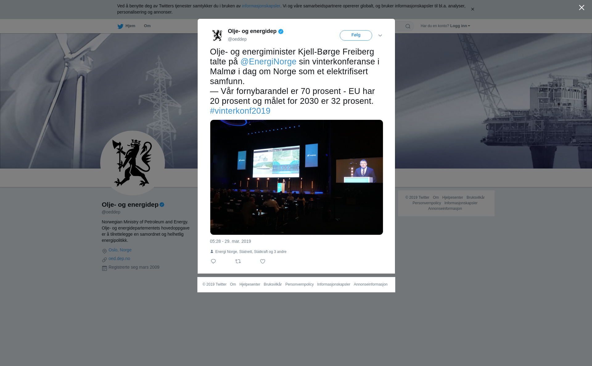The width and height of the screenshot is (592, 366).
Task: Open the Om menu item in navbar
Action: (x=147, y=26)
